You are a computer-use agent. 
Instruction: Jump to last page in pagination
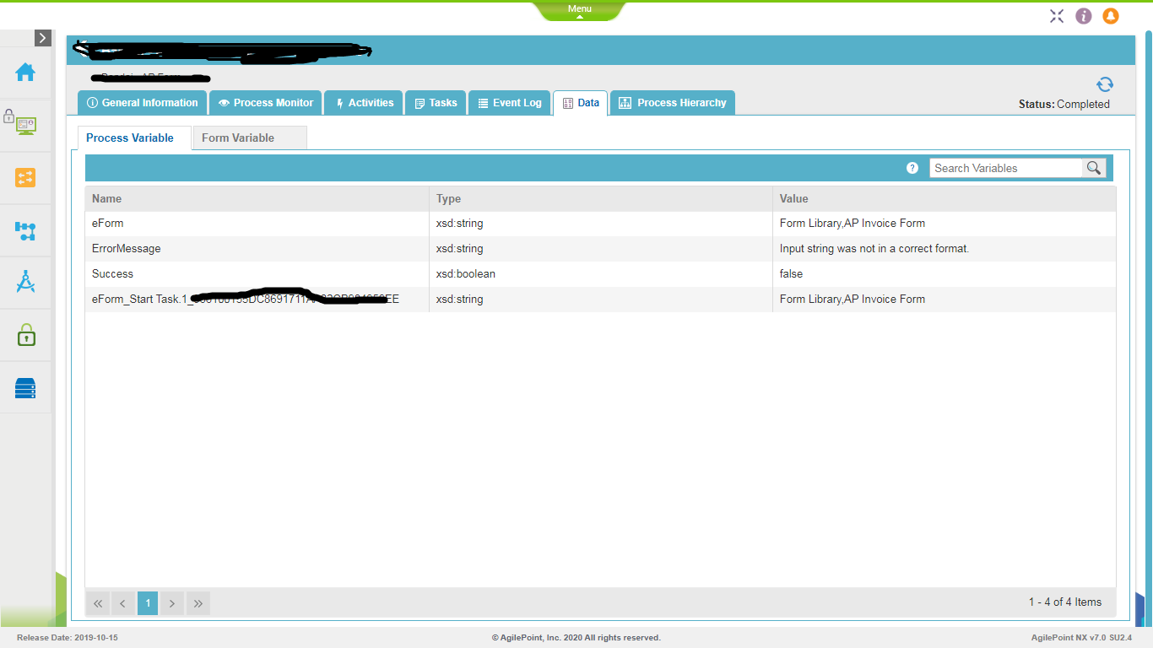[x=198, y=603]
